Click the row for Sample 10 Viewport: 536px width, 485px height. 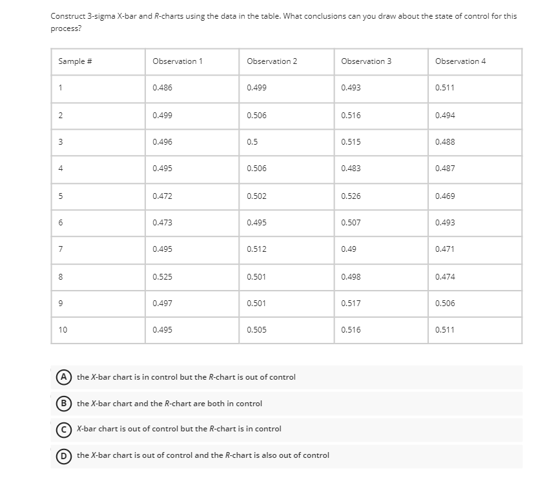pyautogui.click(x=63, y=331)
